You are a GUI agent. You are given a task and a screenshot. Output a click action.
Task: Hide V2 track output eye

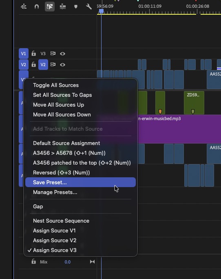[62, 65]
